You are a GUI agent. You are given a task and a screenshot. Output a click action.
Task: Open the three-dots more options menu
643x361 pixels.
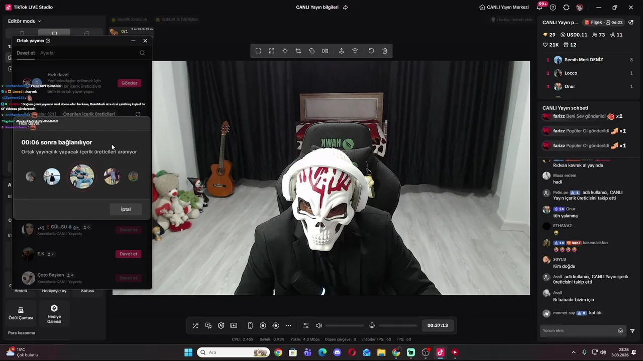point(288,325)
